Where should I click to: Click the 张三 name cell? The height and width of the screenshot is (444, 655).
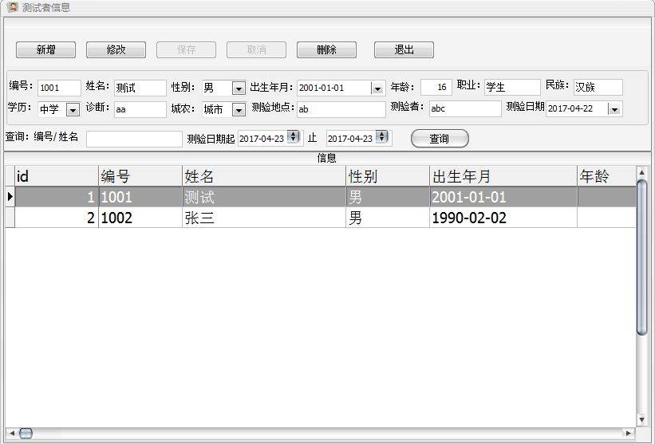click(x=264, y=218)
